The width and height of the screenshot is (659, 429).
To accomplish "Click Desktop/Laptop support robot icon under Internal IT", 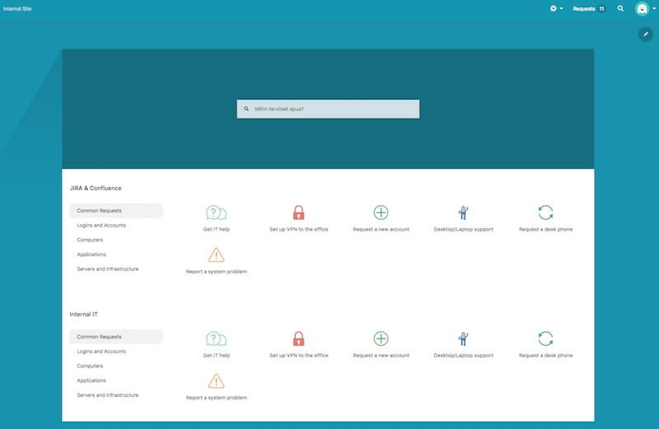I will point(463,338).
